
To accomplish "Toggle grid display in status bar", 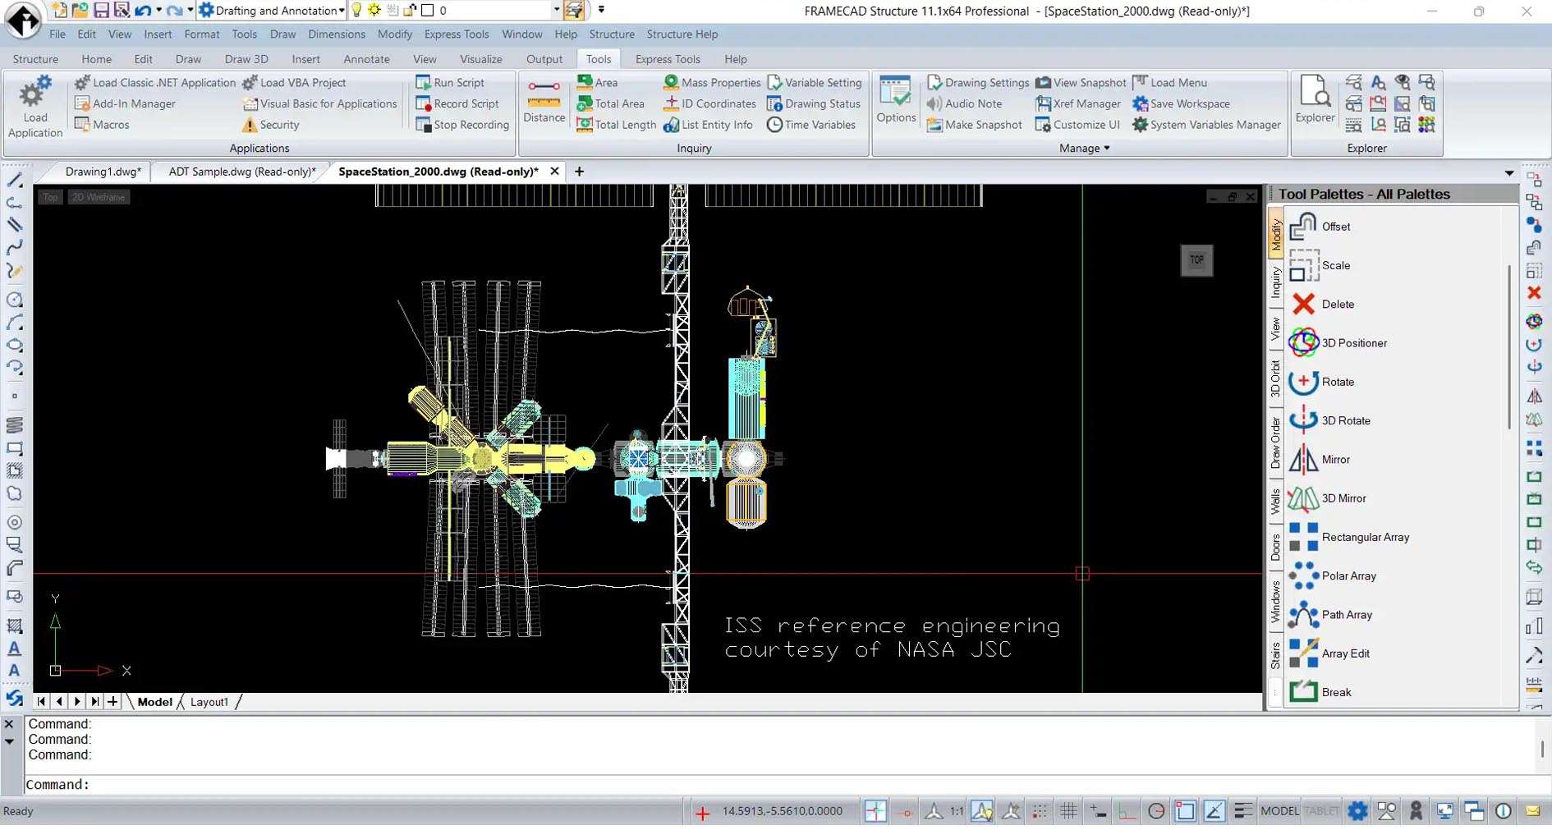I will [1068, 811].
